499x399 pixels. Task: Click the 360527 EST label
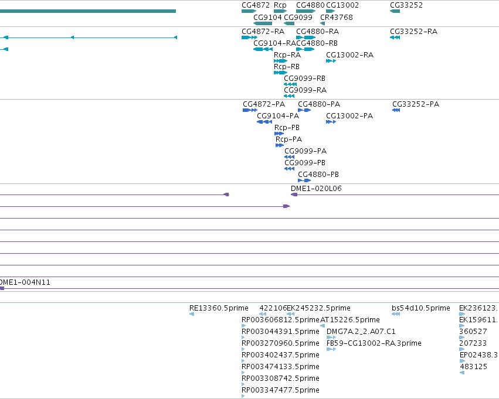(473, 332)
